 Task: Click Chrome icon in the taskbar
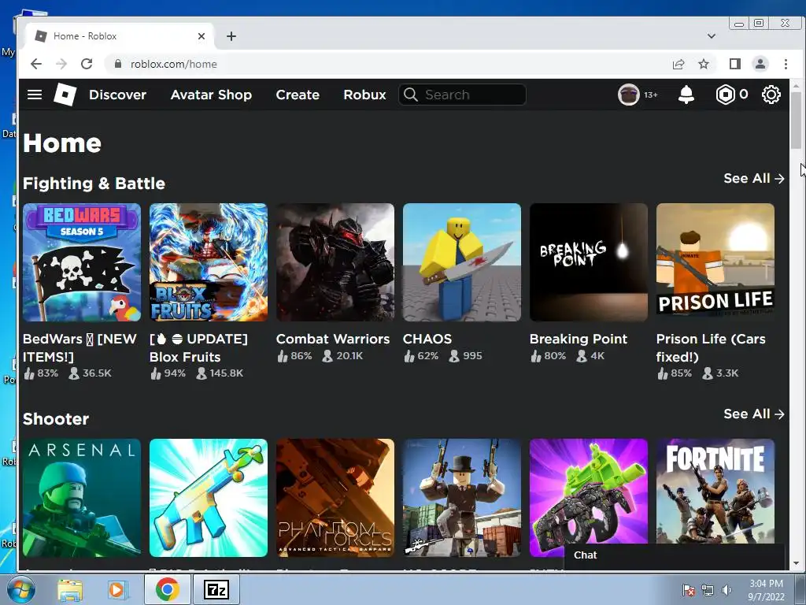tap(168, 590)
